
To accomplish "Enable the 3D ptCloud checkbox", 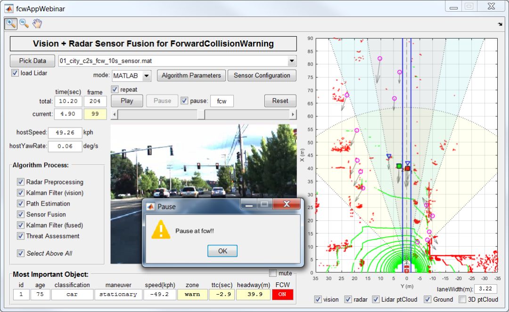I will (463, 299).
